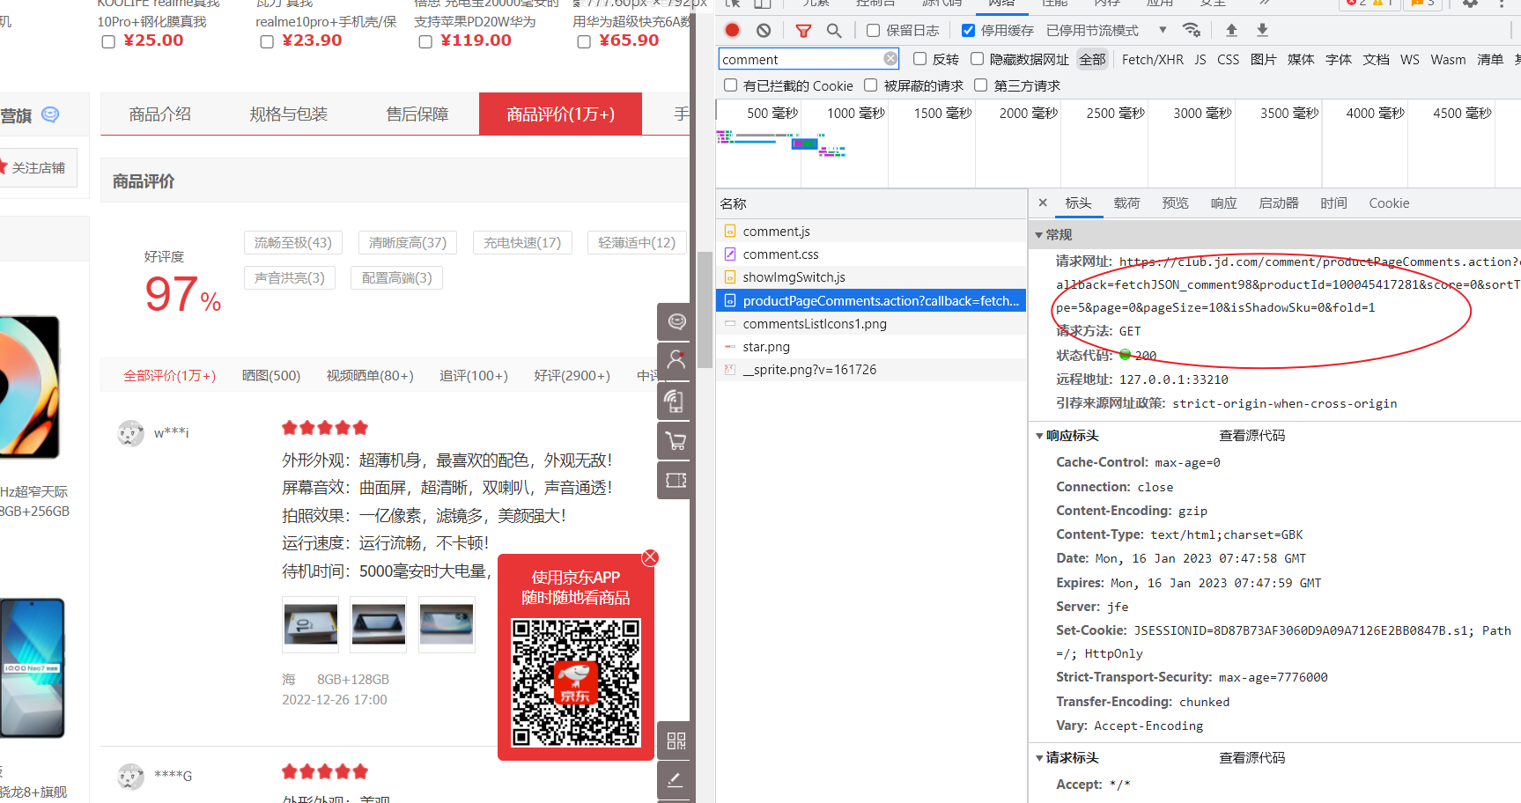Open the 规格与包装 product tab
The height and width of the screenshot is (803, 1521).
click(x=288, y=114)
